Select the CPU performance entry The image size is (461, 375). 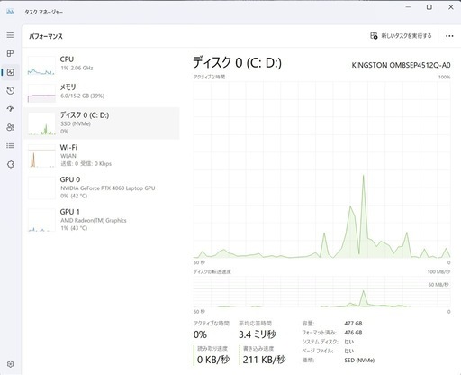102,65
